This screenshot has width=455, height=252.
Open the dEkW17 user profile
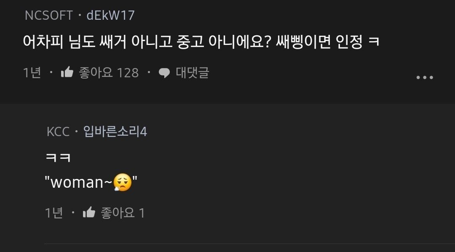click(x=110, y=16)
